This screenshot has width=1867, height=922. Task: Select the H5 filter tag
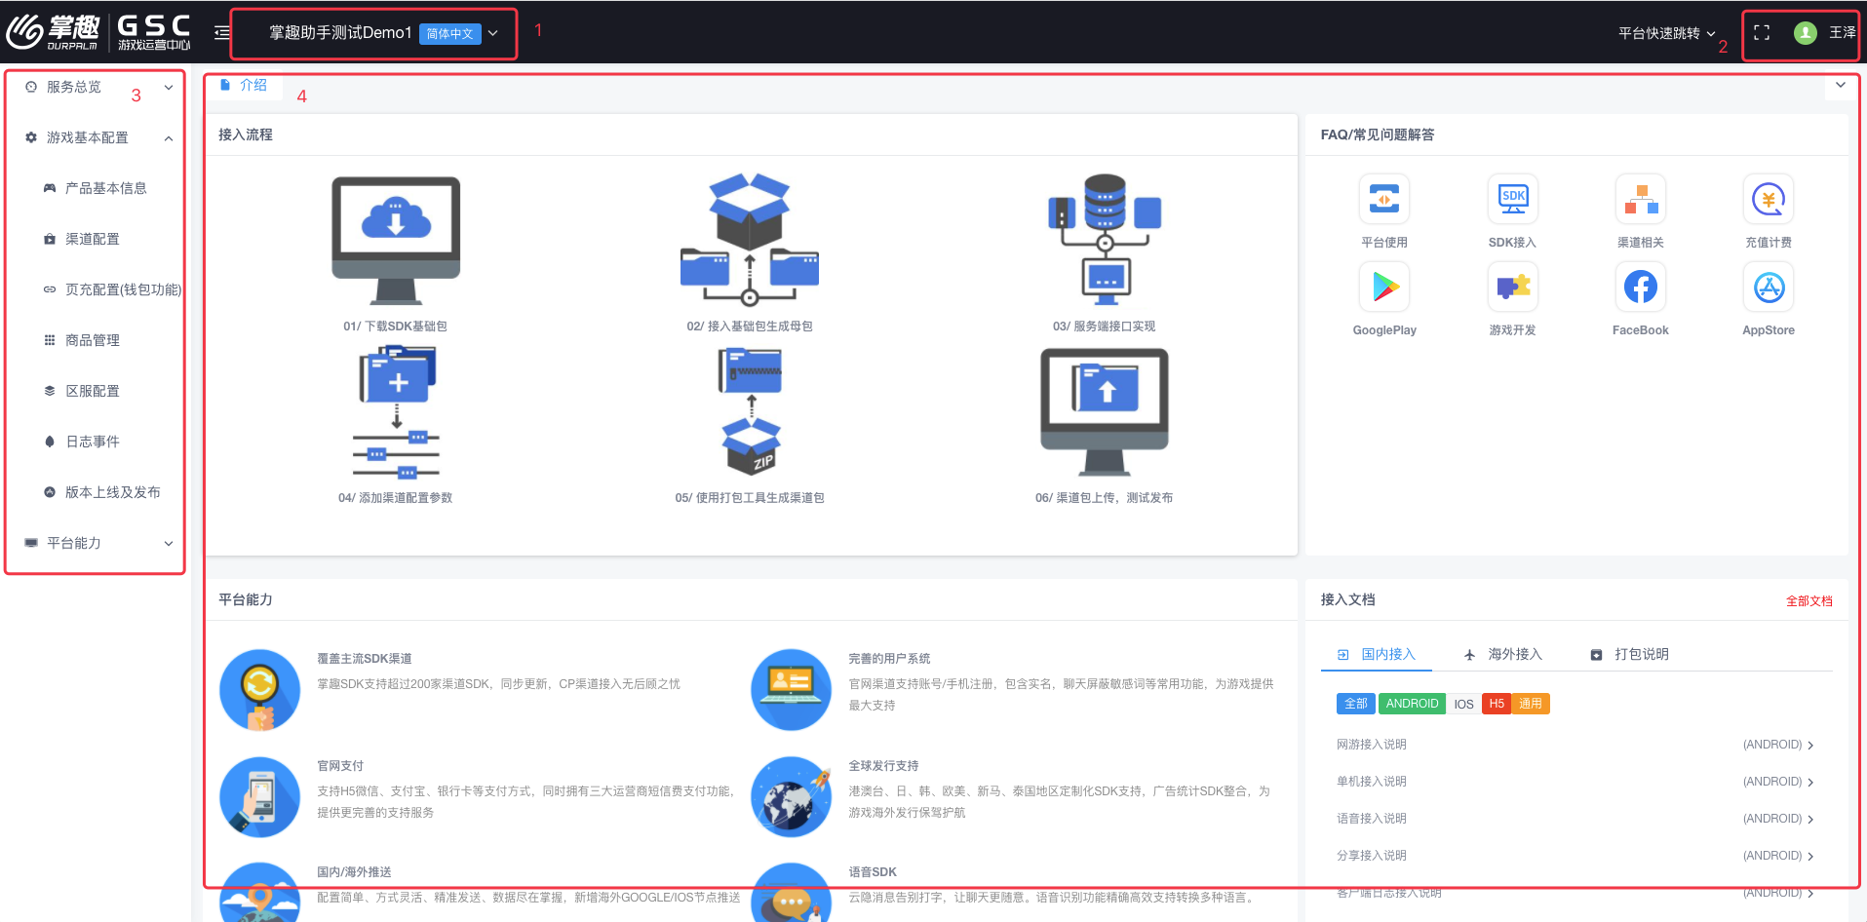pyautogui.click(x=1496, y=704)
